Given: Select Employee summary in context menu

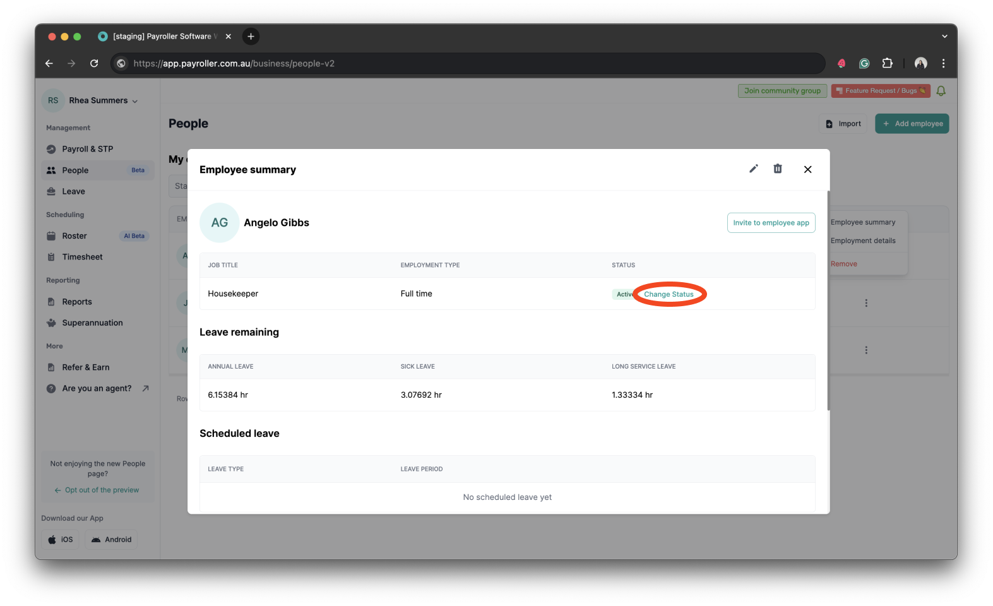Looking at the screenshot, I should pos(863,222).
